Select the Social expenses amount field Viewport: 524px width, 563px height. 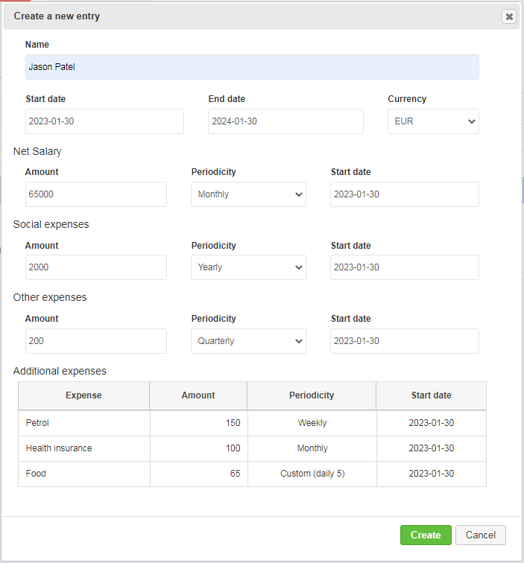(96, 267)
